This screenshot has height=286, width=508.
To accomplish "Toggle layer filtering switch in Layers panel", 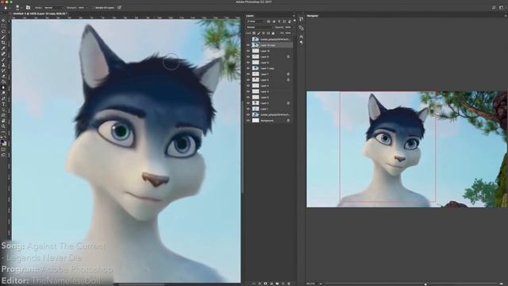I will click(x=294, y=21).
